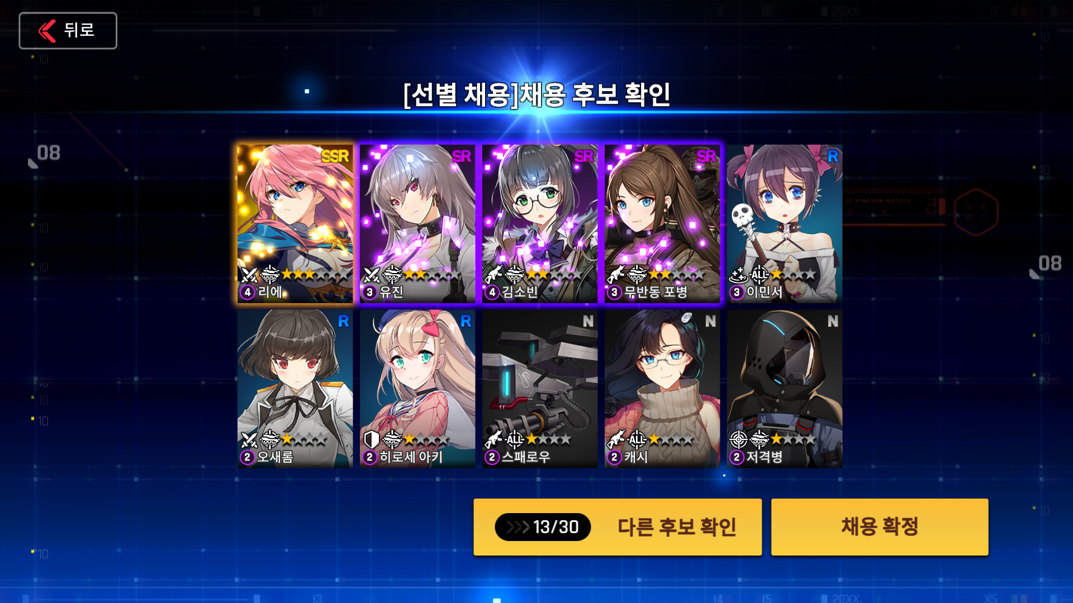Screen dimensions: 1073x603
Task: Click the shield defender icon on 히로세 아키
Action: tap(371, 439)
